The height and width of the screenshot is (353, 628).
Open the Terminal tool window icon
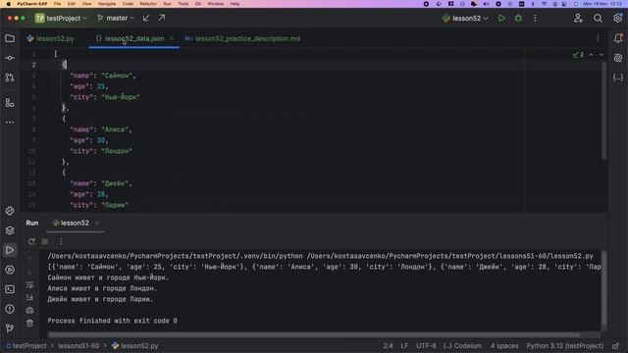click(x=10, y=289)
